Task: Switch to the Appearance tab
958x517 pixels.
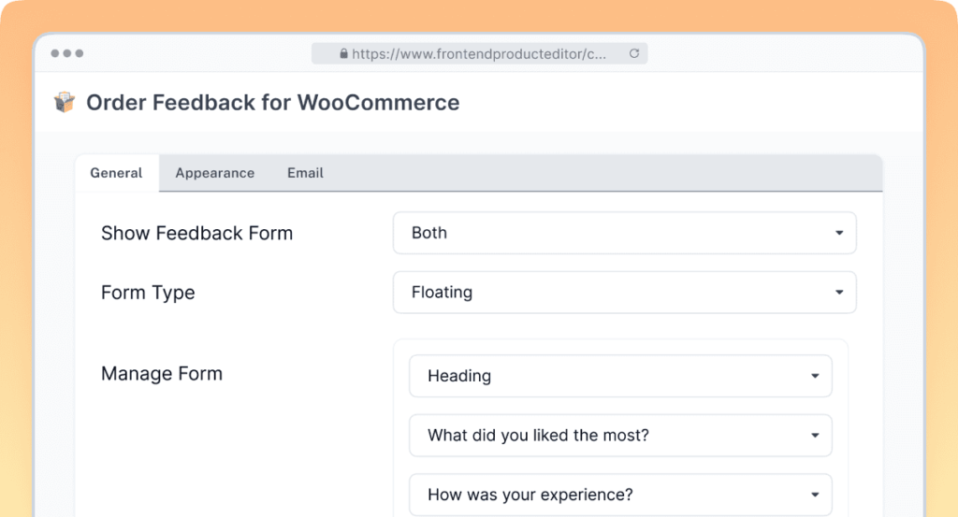Action: [x=214, y=173]
